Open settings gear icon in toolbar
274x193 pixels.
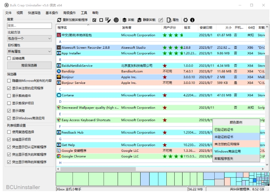(186, 20)
